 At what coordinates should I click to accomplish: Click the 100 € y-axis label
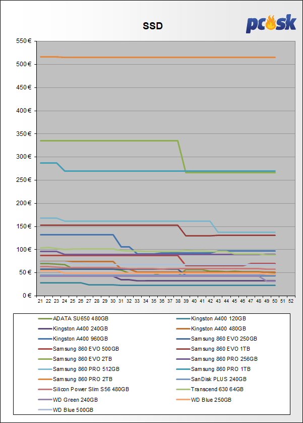tap(24, 250)
